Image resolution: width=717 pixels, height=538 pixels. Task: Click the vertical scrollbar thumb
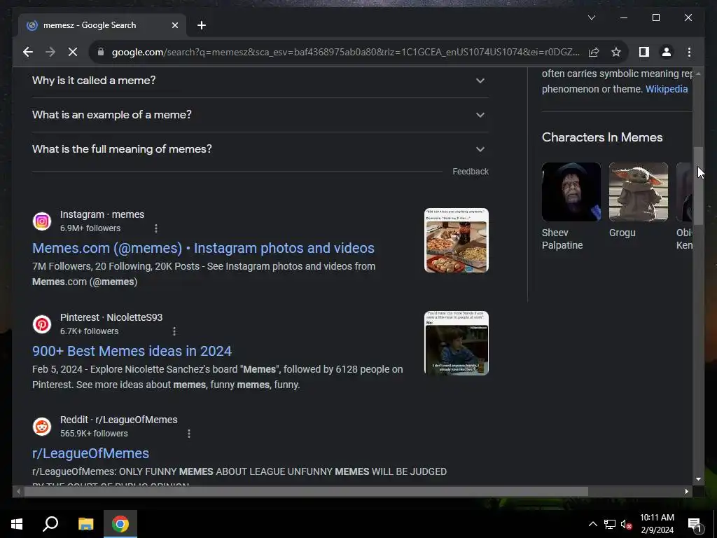[698, 186]
